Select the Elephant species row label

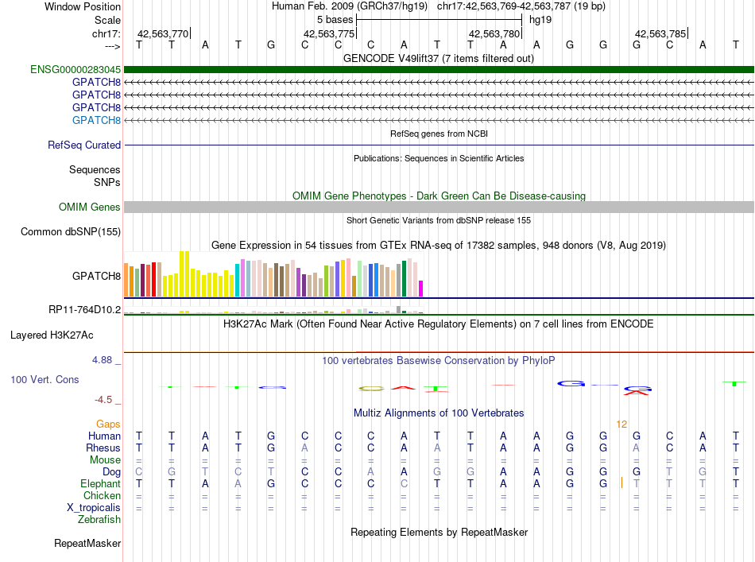pyautogui.click(x=100, y=484)
